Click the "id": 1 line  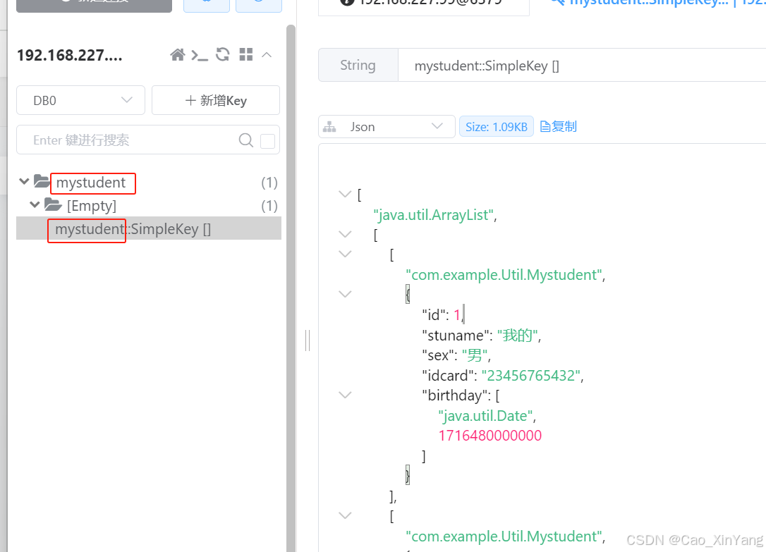tap(442, 315)
